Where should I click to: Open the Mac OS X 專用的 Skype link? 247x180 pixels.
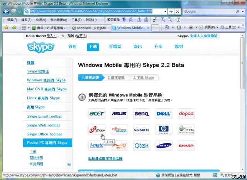[47, 89]
